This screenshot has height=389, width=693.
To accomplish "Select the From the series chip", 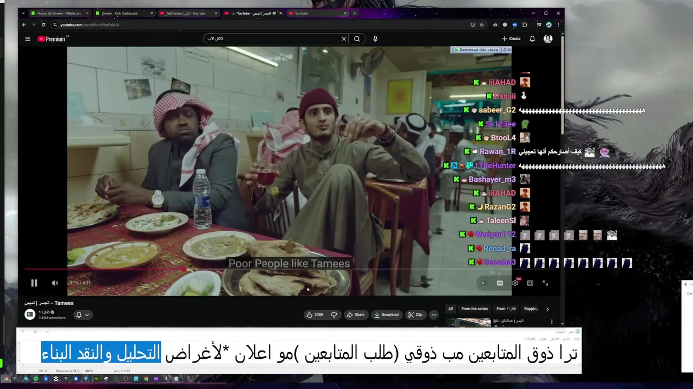I will (474, 308).
